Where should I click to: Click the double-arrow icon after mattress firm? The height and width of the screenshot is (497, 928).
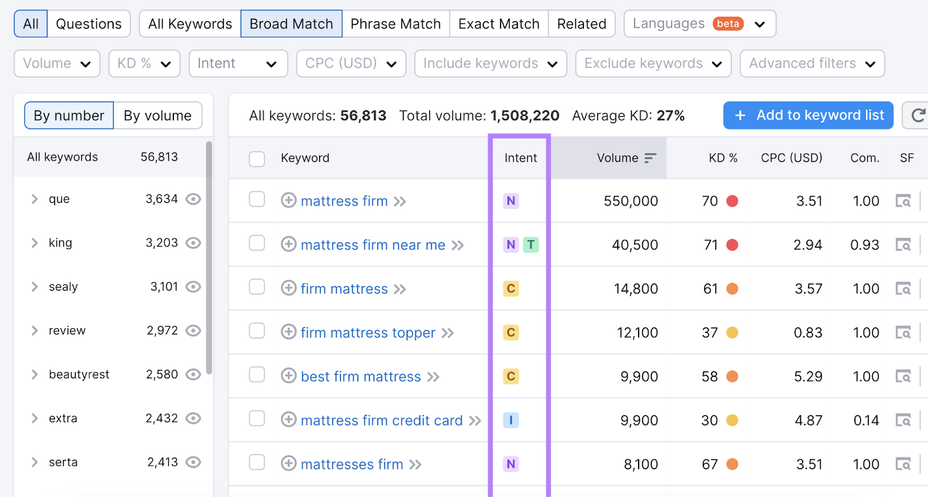point(400,202)
